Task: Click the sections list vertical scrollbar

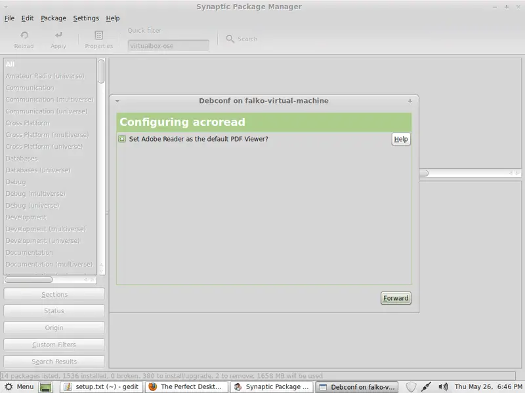Action: coord(101,166)
